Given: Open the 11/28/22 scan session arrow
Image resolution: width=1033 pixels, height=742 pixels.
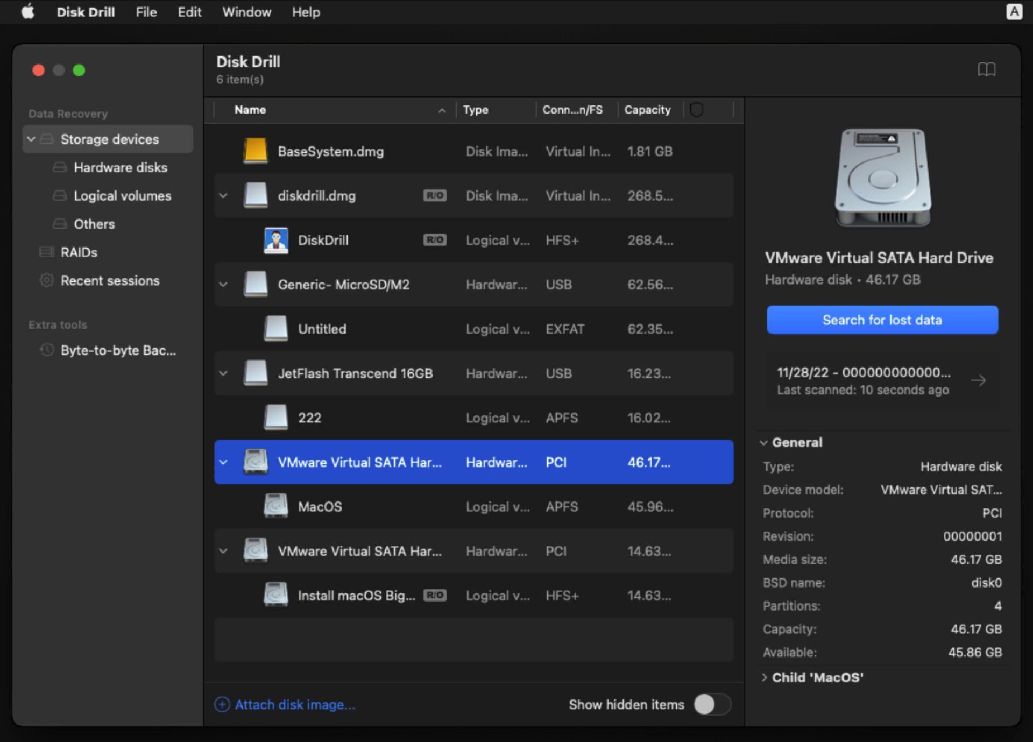Looking at the screenshot, I should 979,380.
